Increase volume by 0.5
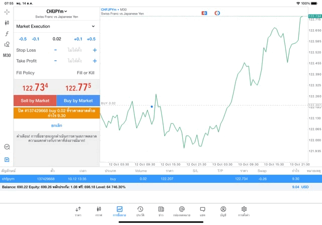 [x=91, y=39]
